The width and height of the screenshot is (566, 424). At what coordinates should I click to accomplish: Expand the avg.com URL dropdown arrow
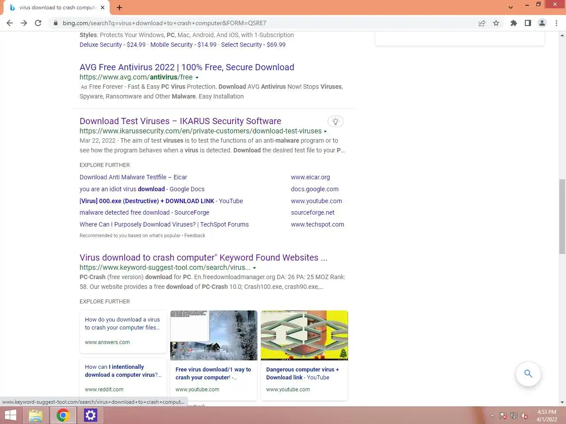[x=197, y=78]
